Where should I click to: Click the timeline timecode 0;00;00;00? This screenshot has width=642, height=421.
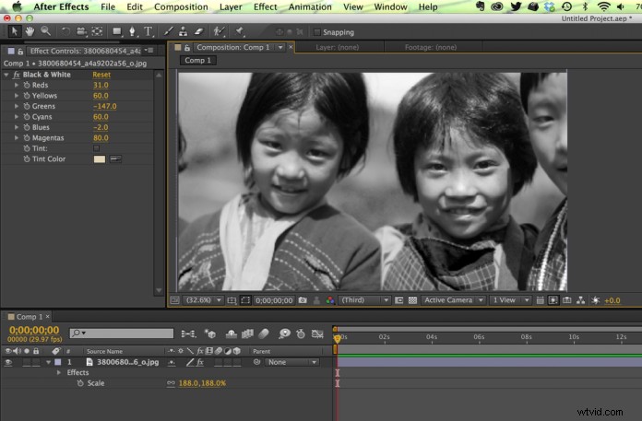34,331
